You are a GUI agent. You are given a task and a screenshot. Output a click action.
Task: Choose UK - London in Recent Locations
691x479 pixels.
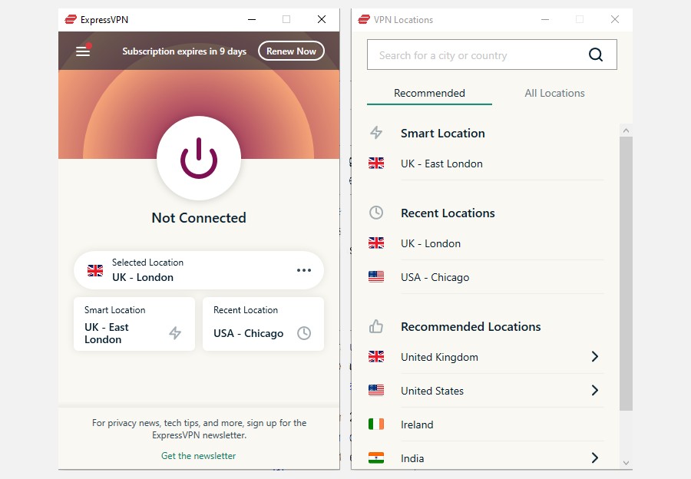486,243
